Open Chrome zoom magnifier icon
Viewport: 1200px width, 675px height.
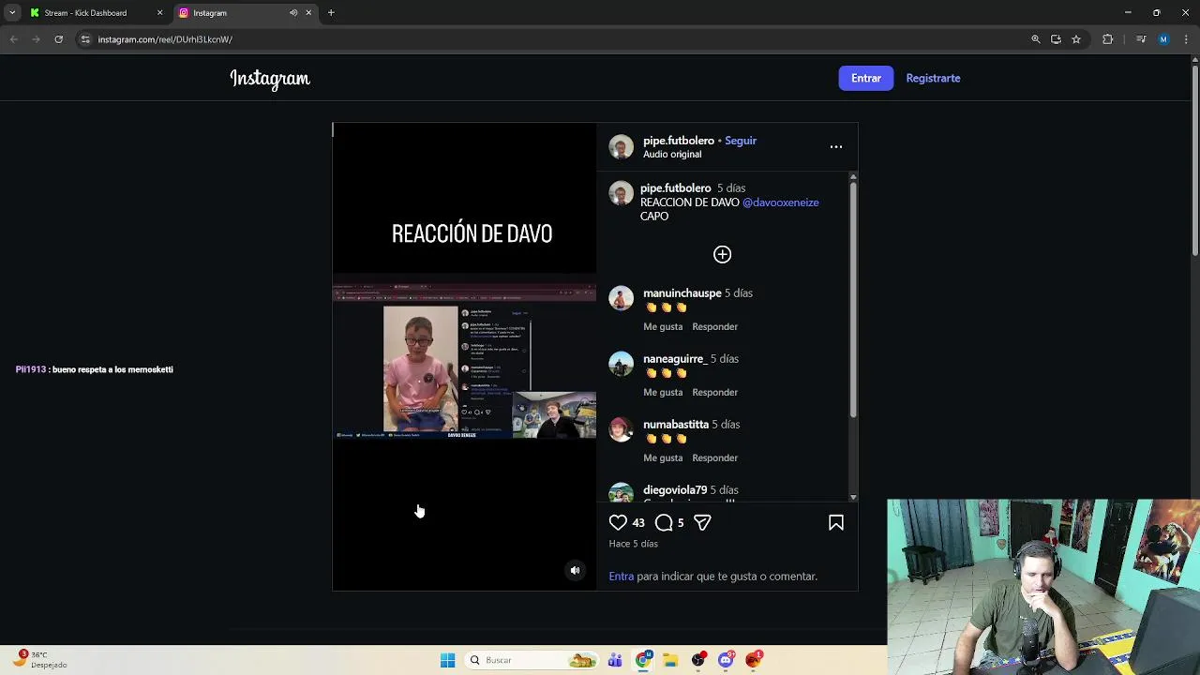tap(1035, 39)
